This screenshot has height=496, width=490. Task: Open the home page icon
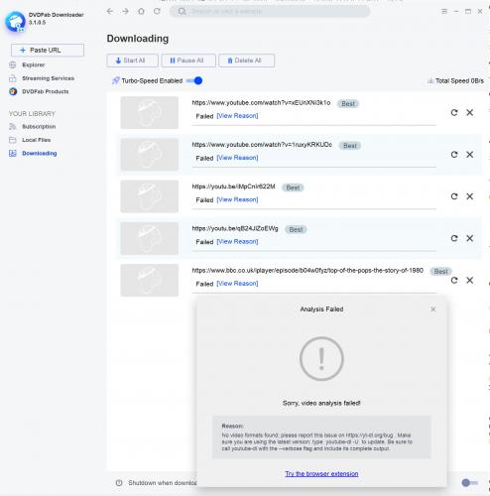141,11
